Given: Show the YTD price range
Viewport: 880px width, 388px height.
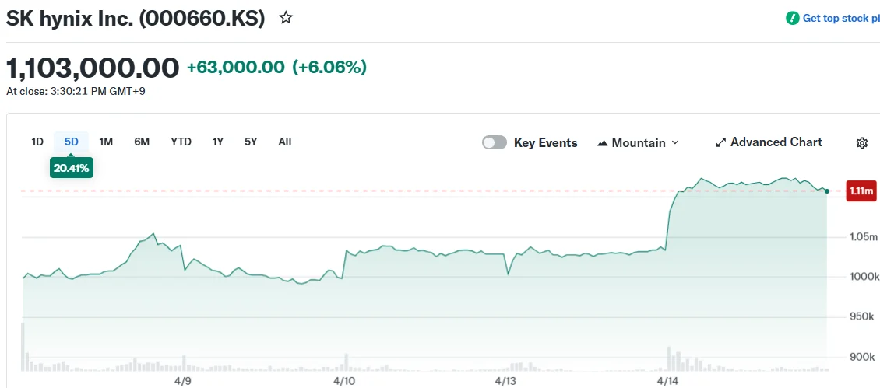Looking at the screenshot, I should (x=181, y=142).
